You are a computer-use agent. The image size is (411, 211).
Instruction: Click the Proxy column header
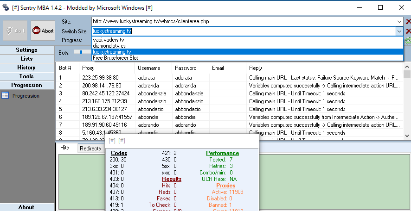88,68
